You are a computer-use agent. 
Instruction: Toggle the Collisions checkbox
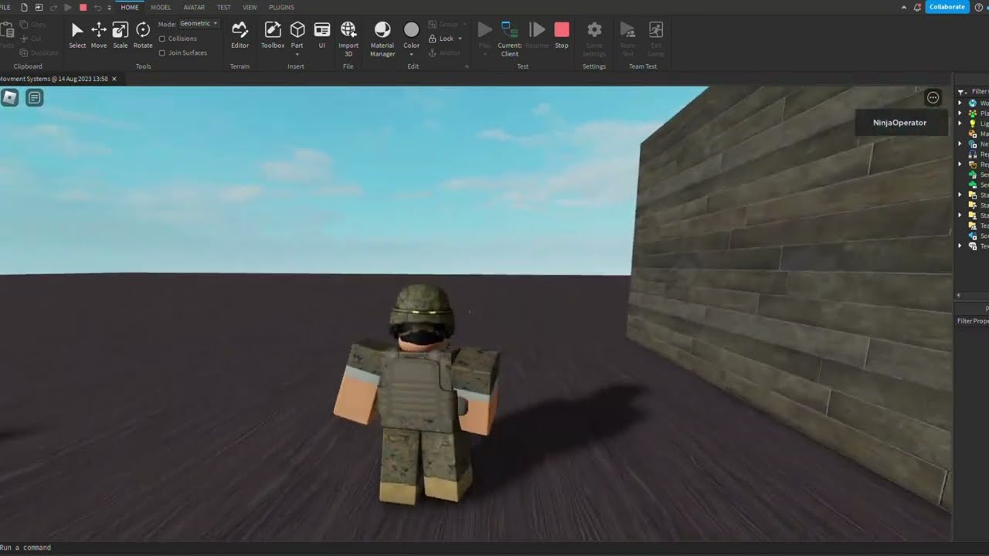[161, 39]
